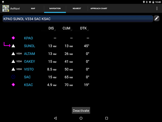Select the KPAO waypoint name
The image size is (162, 122).
click(x=28, y=38)
